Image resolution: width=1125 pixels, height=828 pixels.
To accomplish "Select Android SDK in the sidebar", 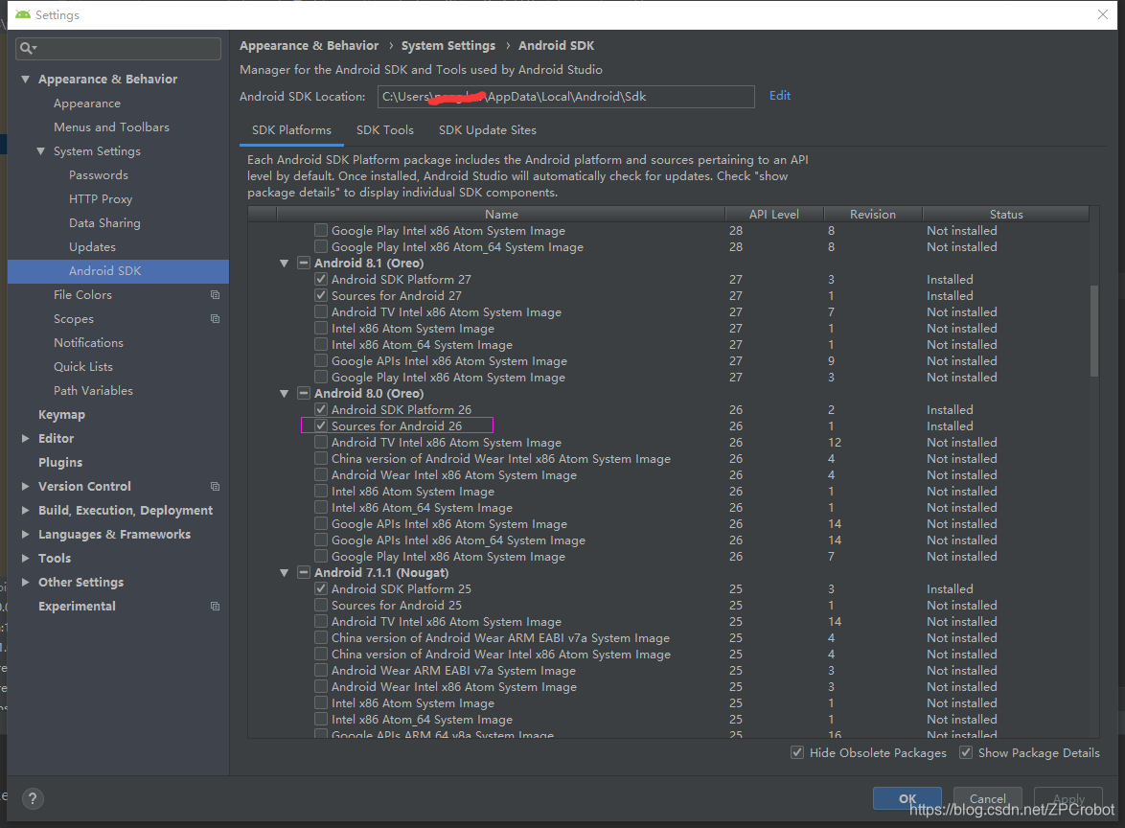I will pyautogui.click(x=119, y=271).
